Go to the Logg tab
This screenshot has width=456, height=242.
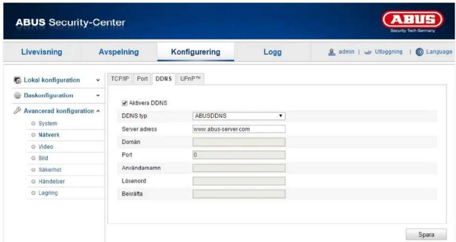[272, 52]
